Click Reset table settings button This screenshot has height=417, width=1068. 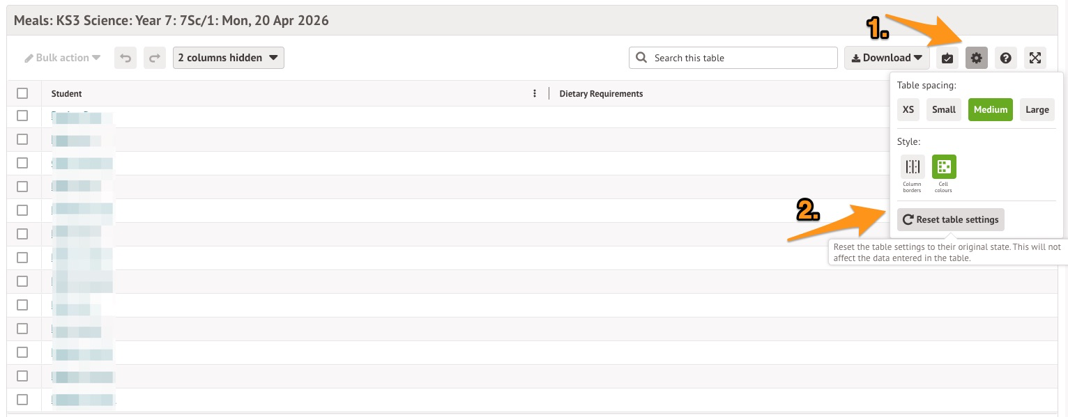[951, 219]
